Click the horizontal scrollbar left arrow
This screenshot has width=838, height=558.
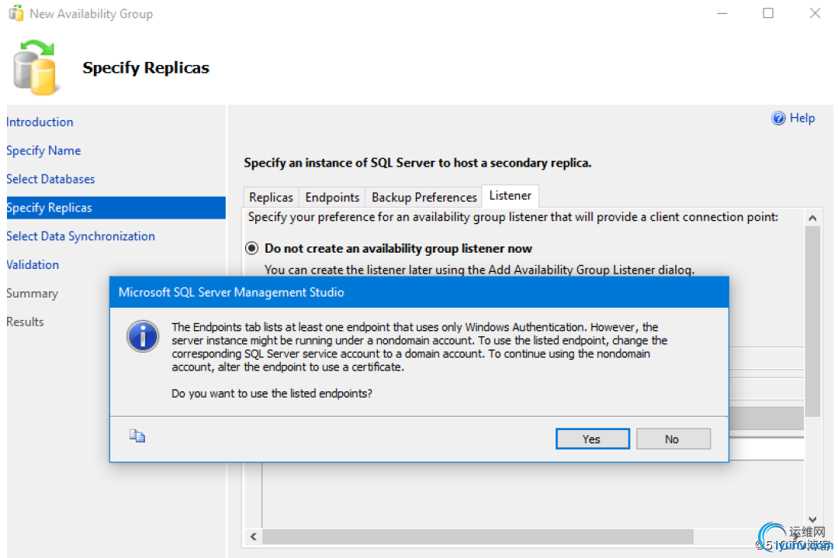click(253, 536)
